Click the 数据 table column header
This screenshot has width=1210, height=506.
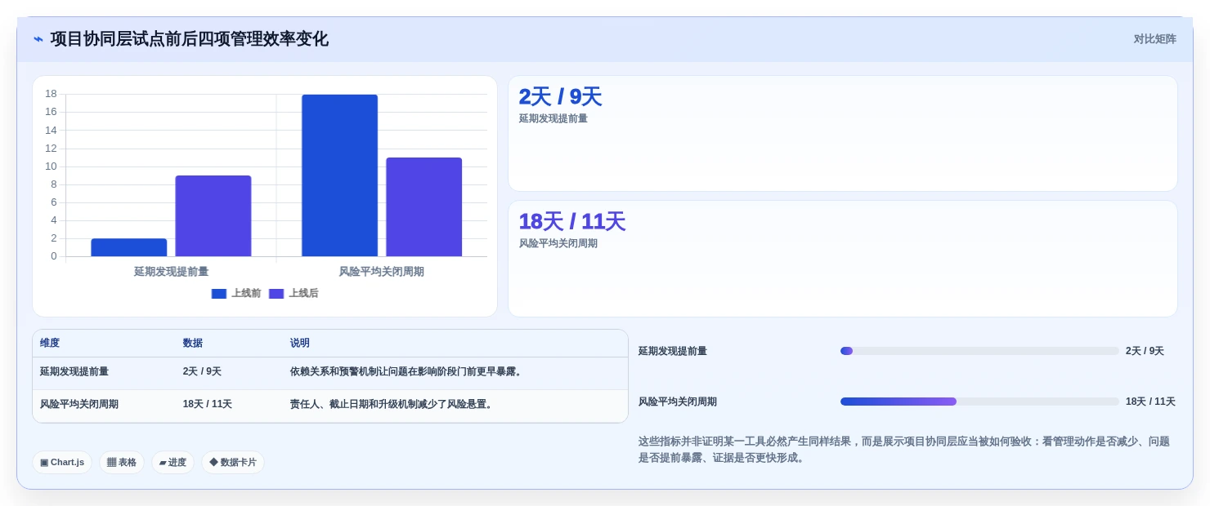pyautogui.click(x=193, y=344)
